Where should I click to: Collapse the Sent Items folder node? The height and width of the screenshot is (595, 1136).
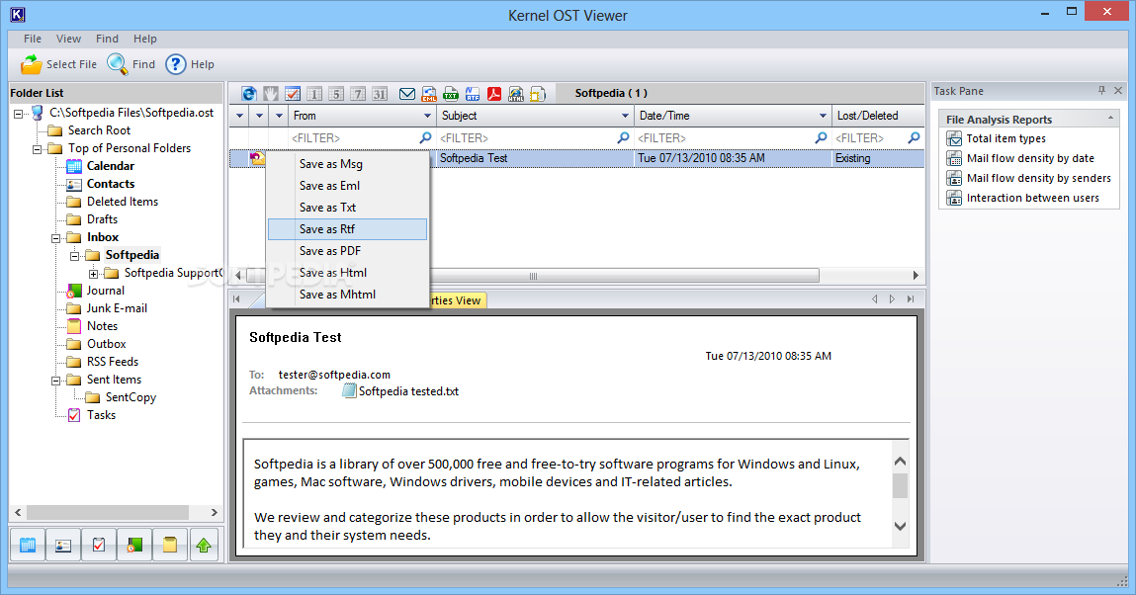tap(55, 380)
